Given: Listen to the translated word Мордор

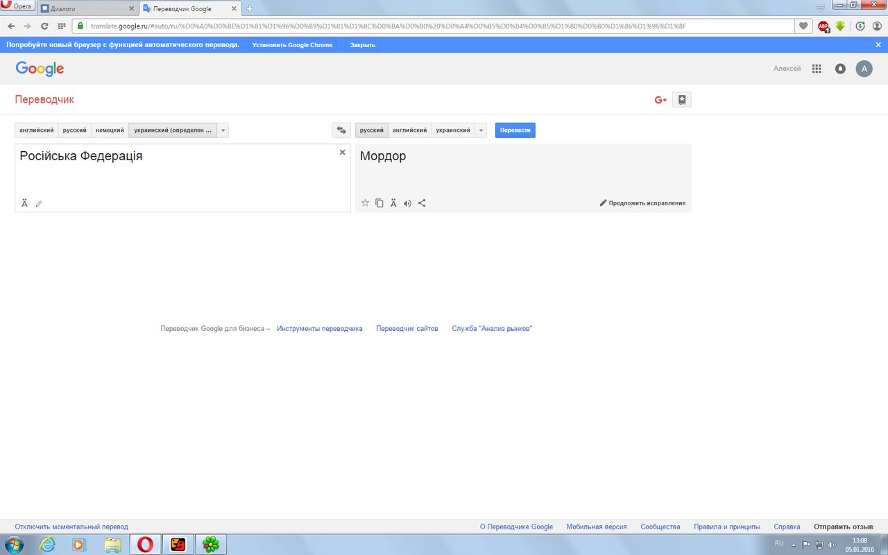Looking at the screenshot, I should (407, 203).
